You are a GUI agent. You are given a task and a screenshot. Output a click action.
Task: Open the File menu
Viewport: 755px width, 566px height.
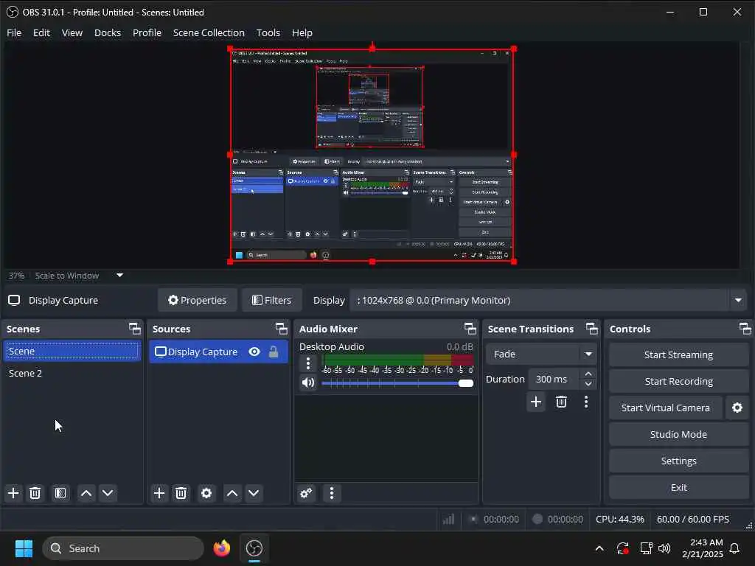[14, 32]
